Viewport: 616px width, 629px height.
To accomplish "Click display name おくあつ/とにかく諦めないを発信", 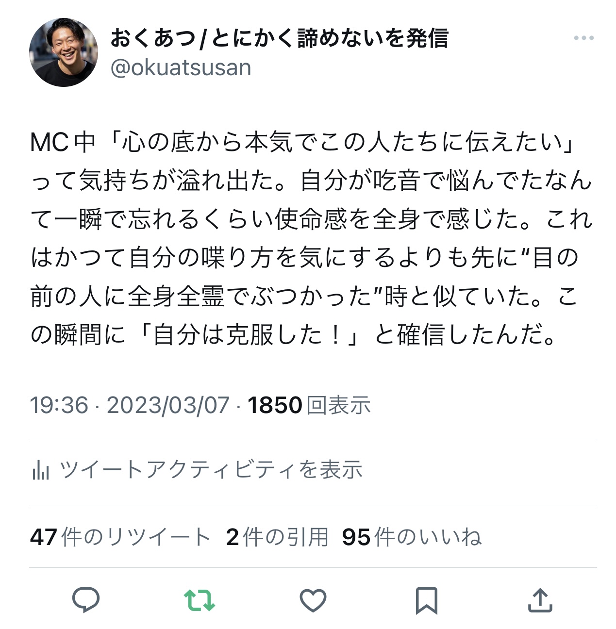I will 279,38.
